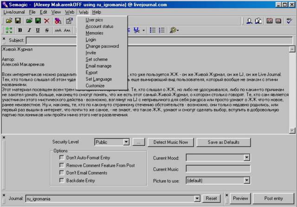Click Detect Music Now button
This screenshot has height=207, width=297.
pos(171,142)
